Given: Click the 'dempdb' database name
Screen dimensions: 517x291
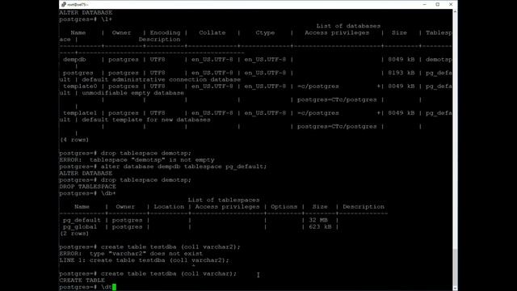Looking at the screenshot, I should [74, 59].
